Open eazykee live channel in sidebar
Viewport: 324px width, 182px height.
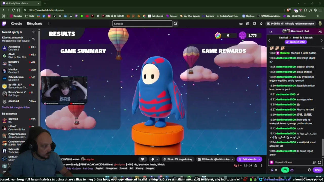[x=19, y=120]
